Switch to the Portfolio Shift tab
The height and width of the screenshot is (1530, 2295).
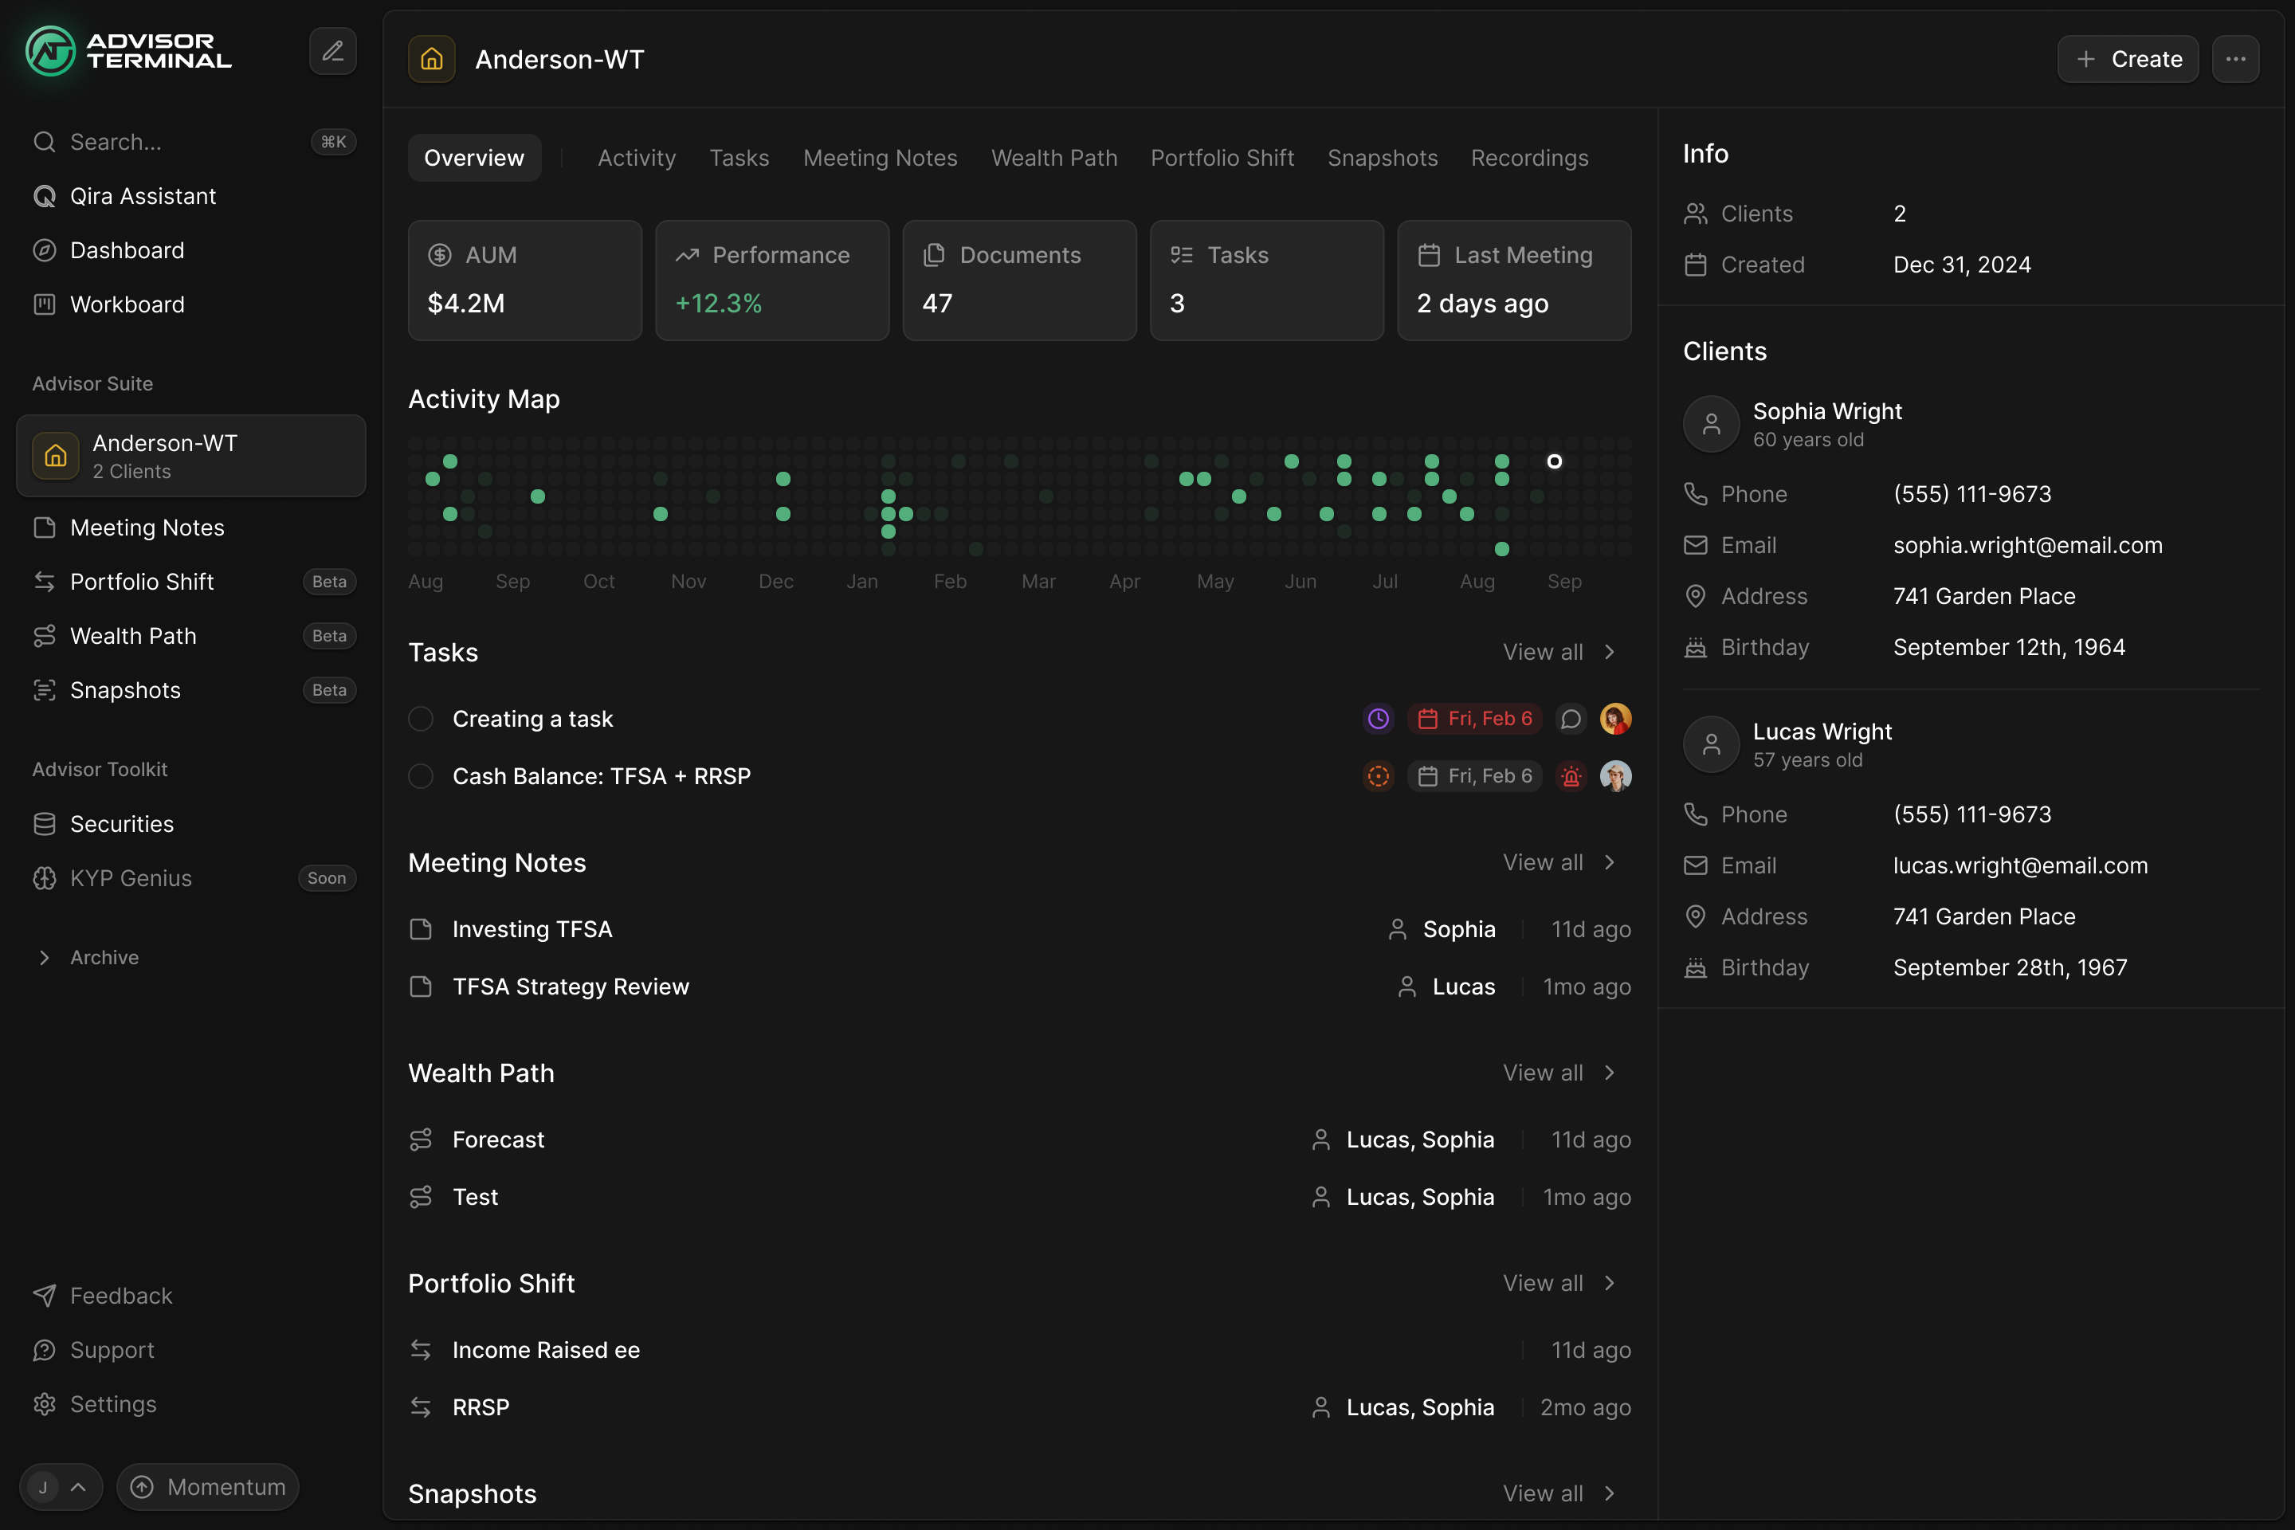pyautogui.click(x=1222, y=158)
